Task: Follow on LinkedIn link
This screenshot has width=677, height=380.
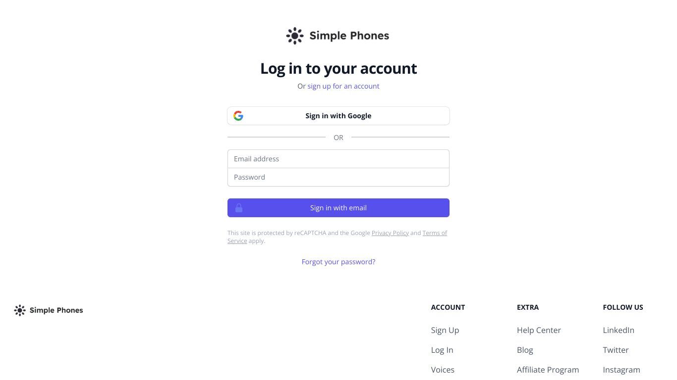Action: 619,330
